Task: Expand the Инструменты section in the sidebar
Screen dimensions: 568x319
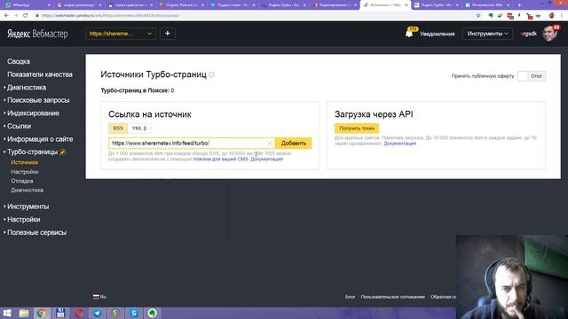Action: [28, 206]
